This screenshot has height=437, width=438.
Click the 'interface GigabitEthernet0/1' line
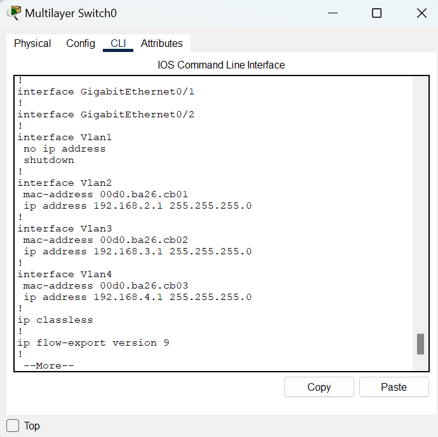[x=106, y=92]
